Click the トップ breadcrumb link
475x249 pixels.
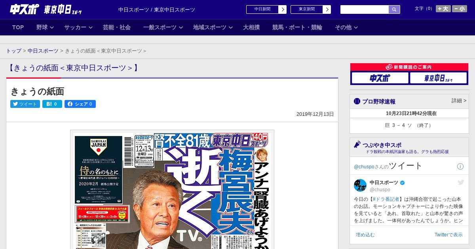(14, 51)
